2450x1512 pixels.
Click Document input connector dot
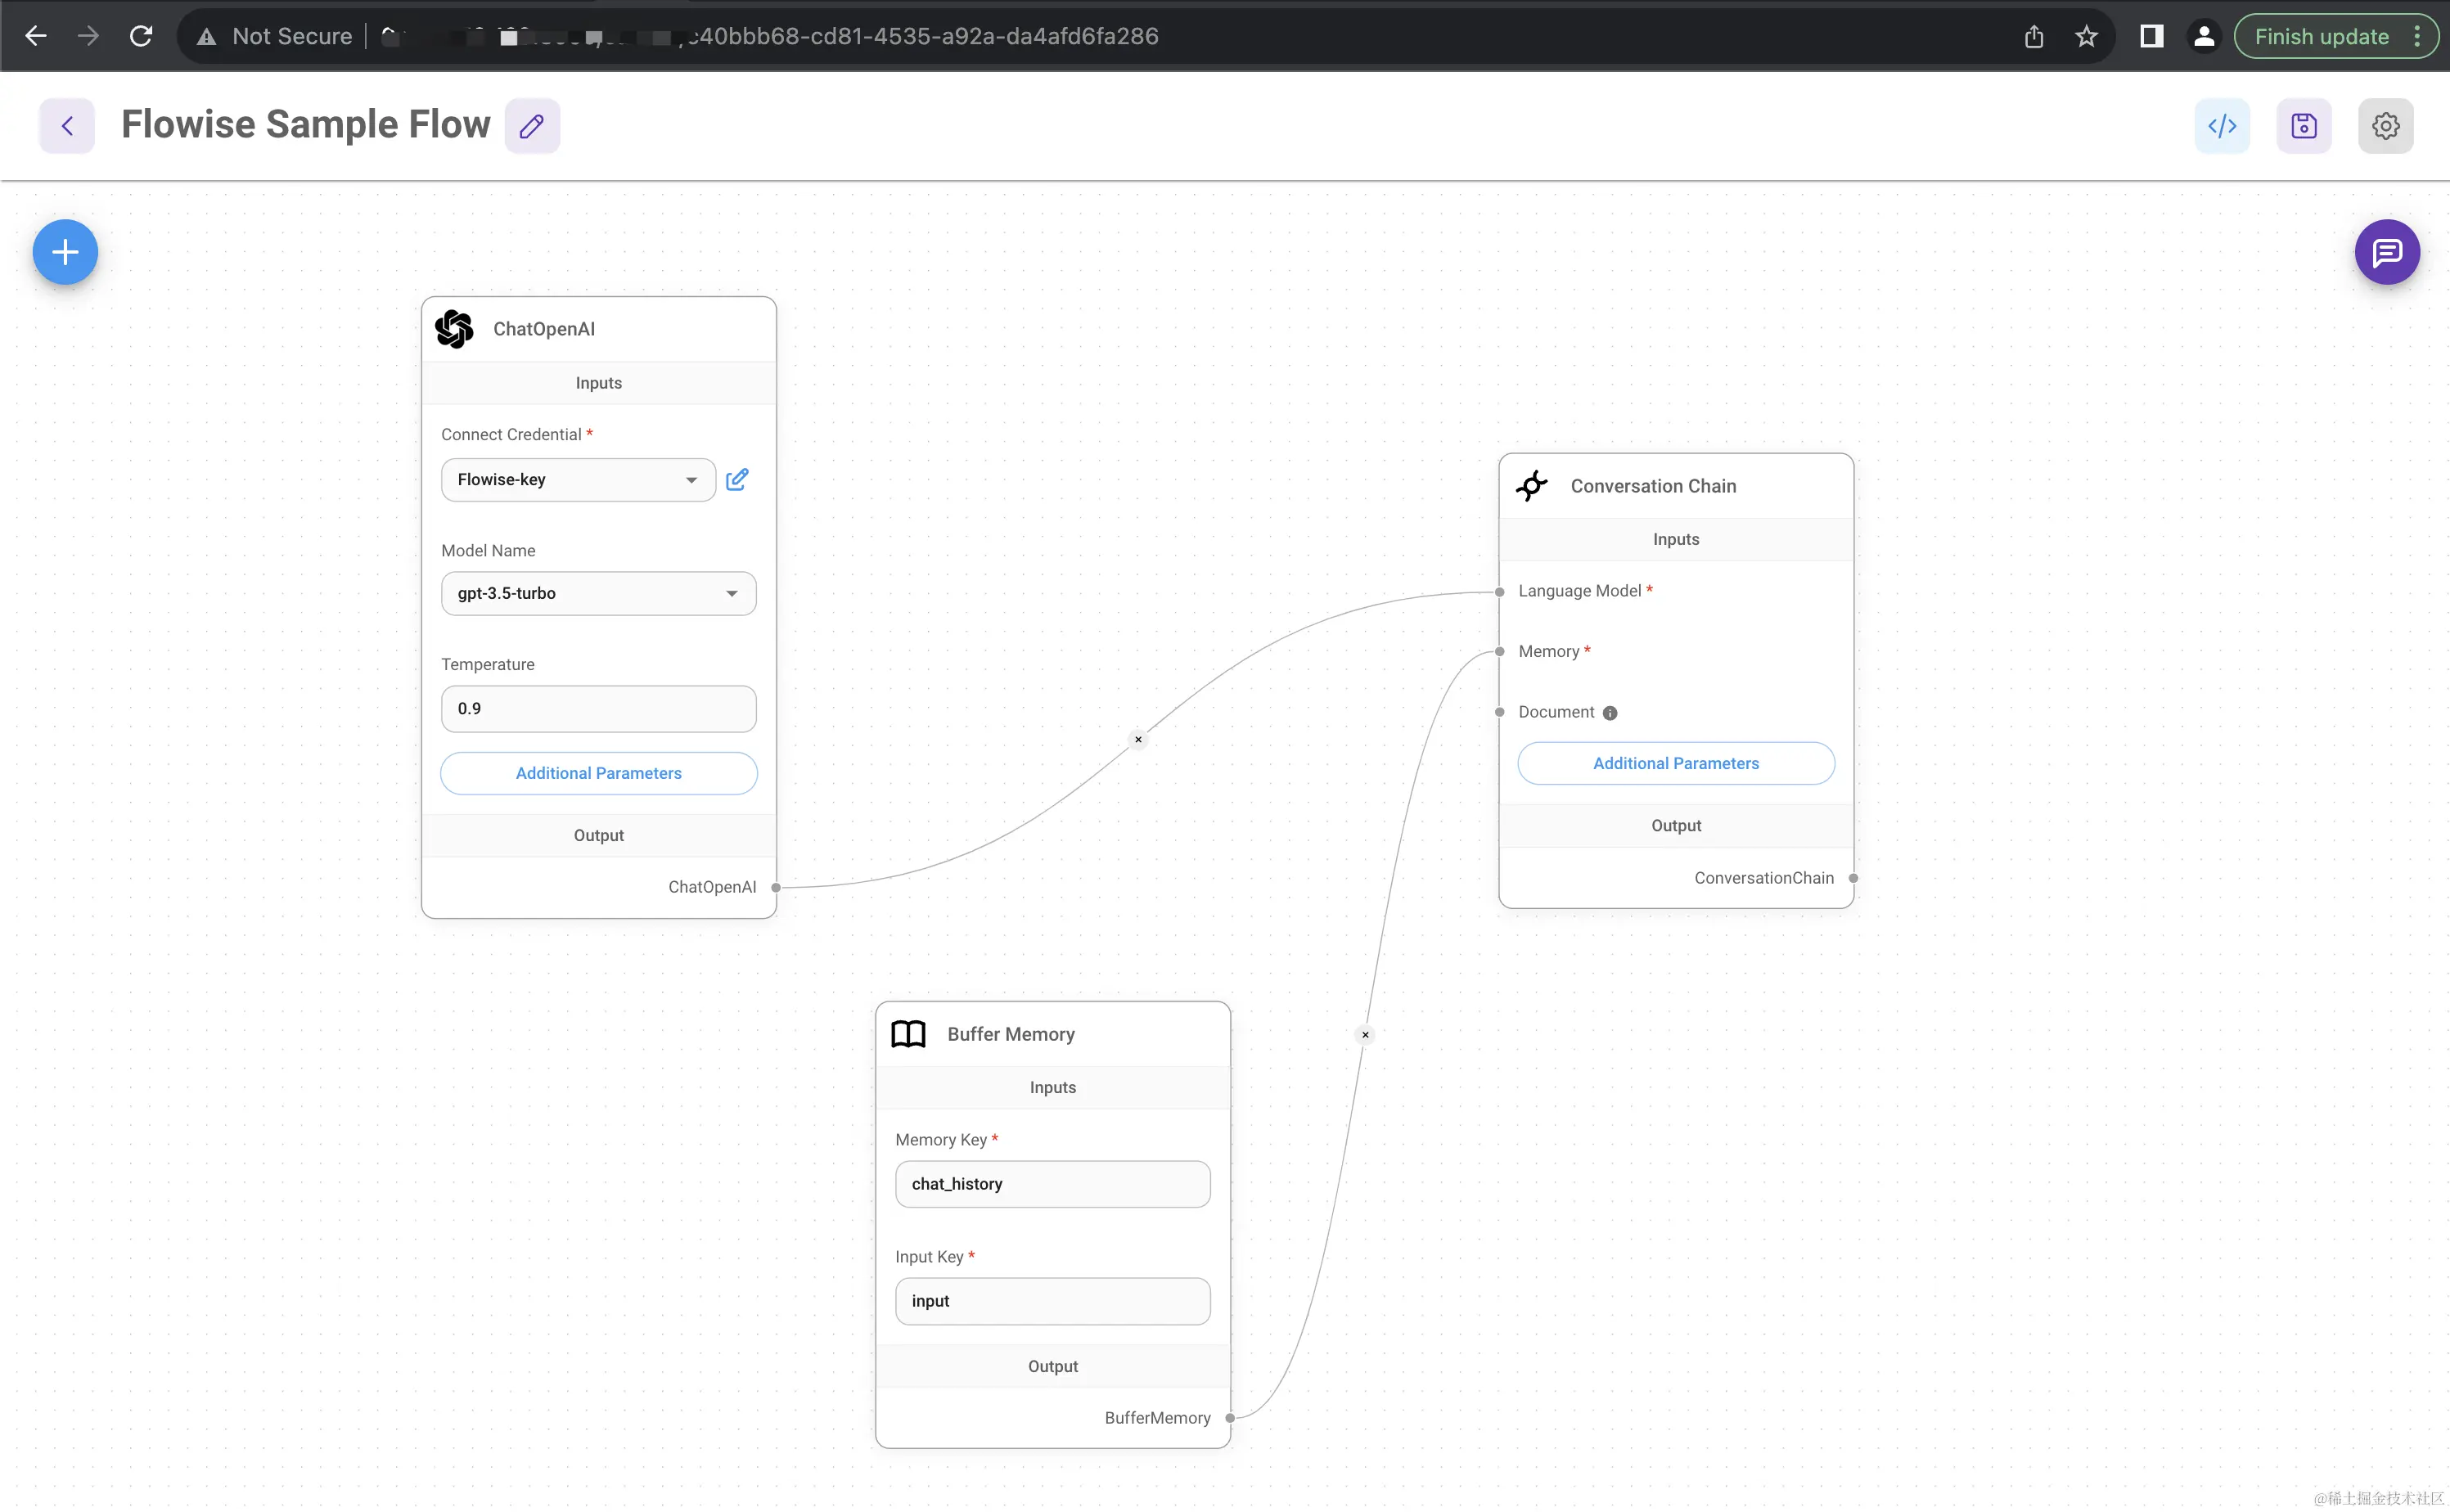(1499, 712)
